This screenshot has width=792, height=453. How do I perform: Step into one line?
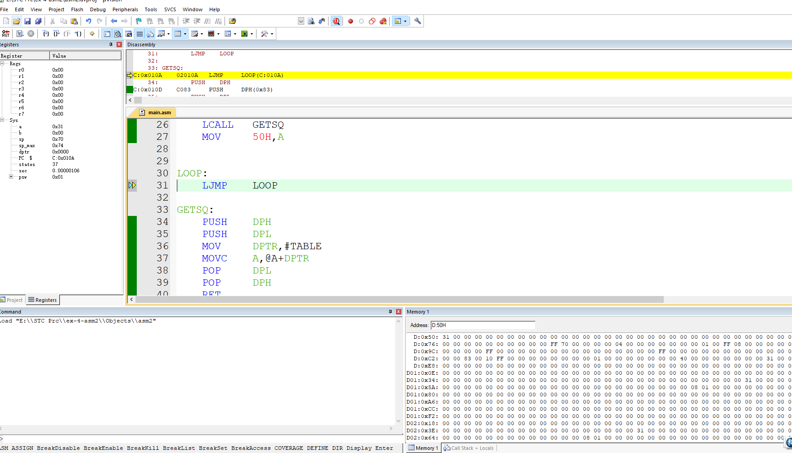[x=45, y=34]
